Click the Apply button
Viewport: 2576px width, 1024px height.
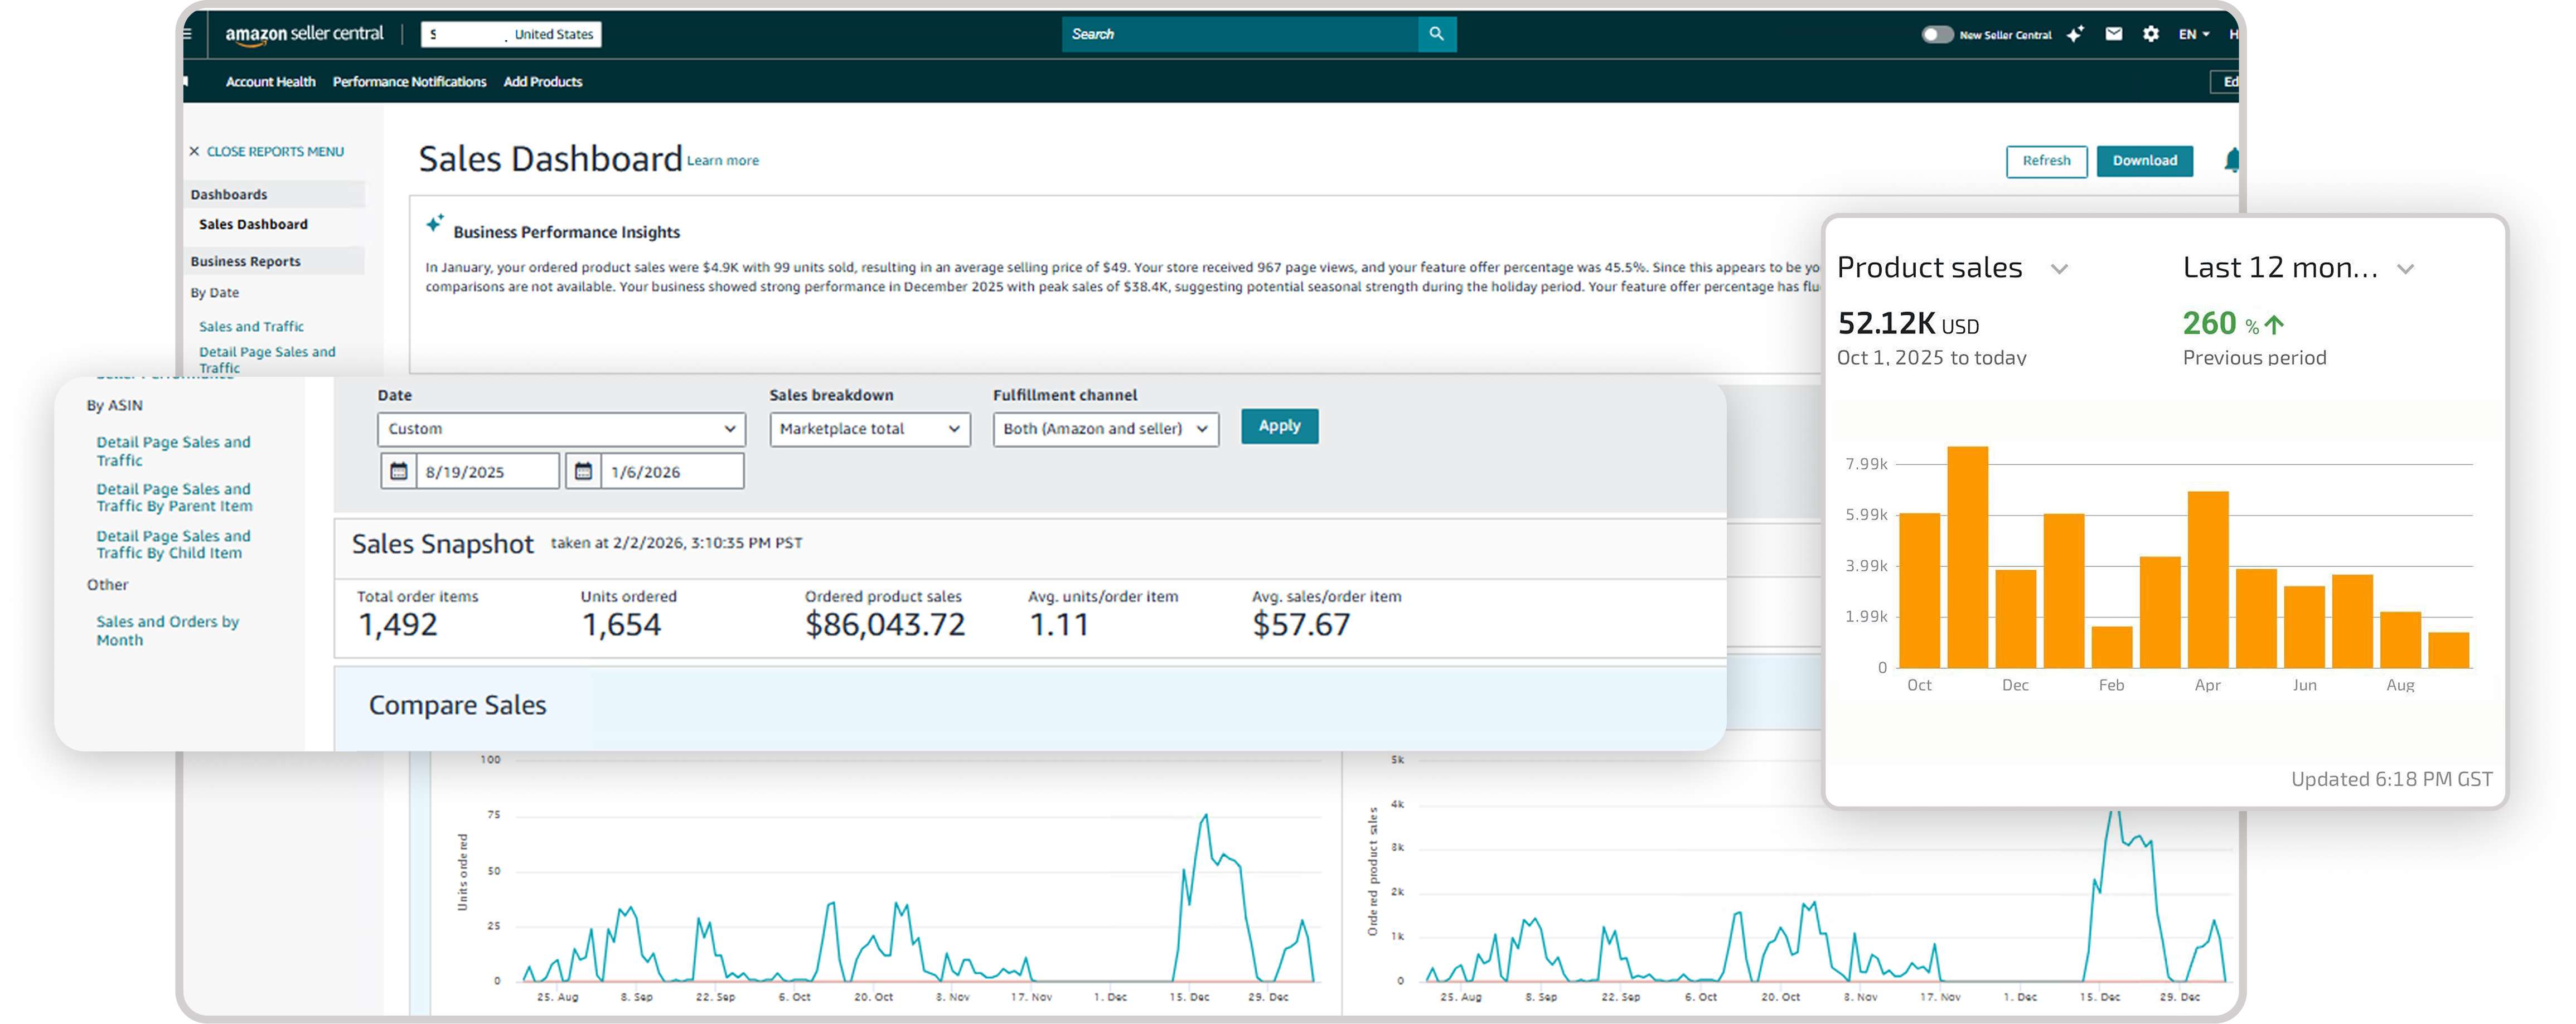(x=1279, y=426)
